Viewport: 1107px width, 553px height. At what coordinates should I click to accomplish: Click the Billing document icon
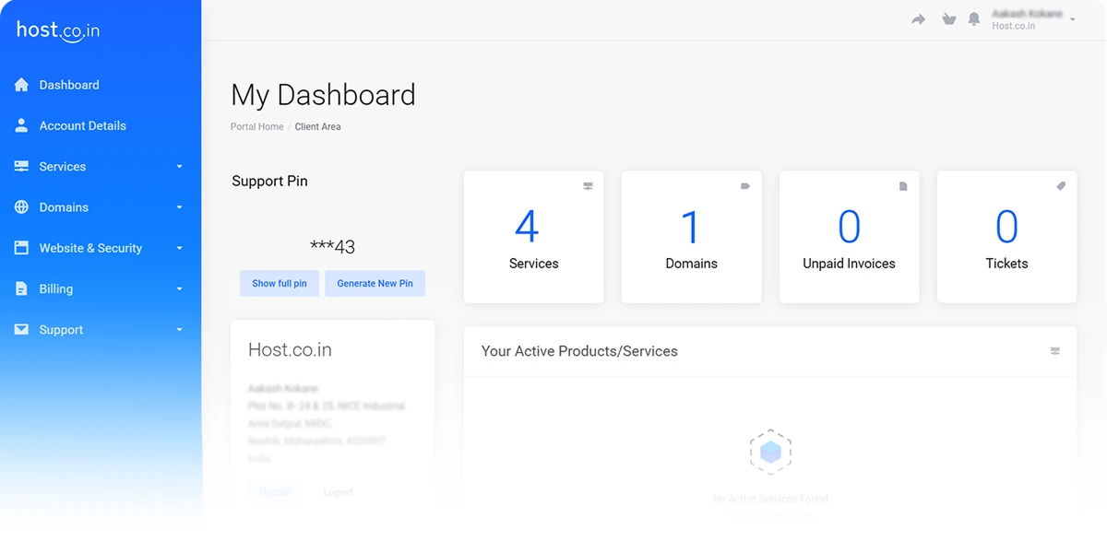(x=21, y=288)
